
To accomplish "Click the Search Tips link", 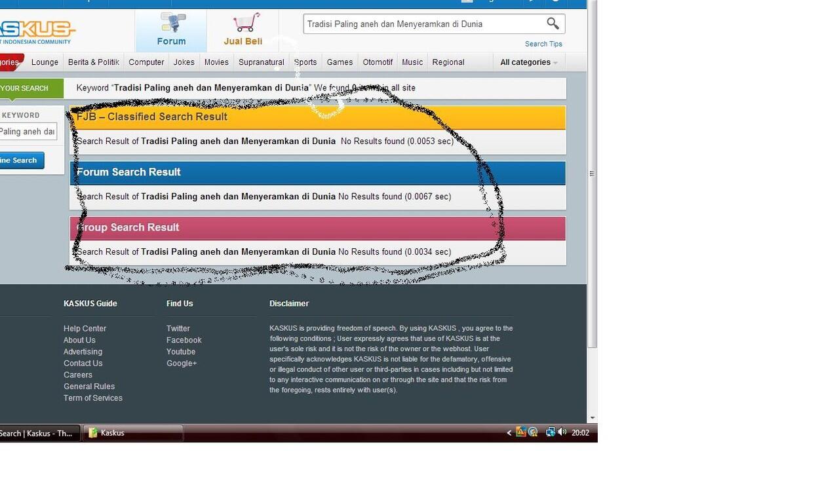I will point(543,44).
